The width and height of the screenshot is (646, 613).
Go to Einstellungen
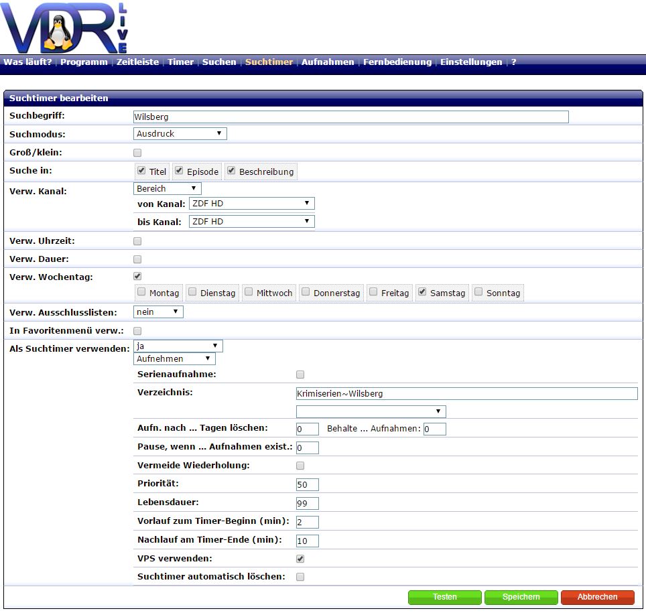pyautogui.click(x=471, y=62)
